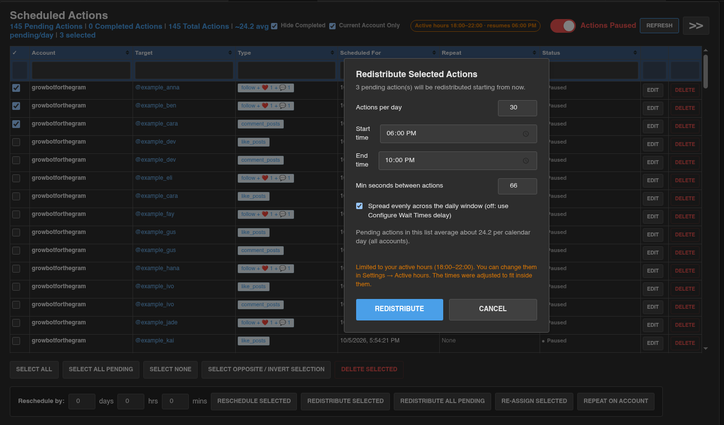Uncheck Current Account Only checkbox
The width and height of the screenshot is (724, 425).
(333, 26)
